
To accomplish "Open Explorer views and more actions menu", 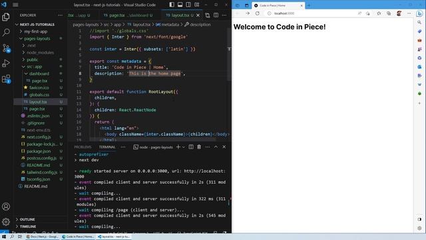I will 60,15.
